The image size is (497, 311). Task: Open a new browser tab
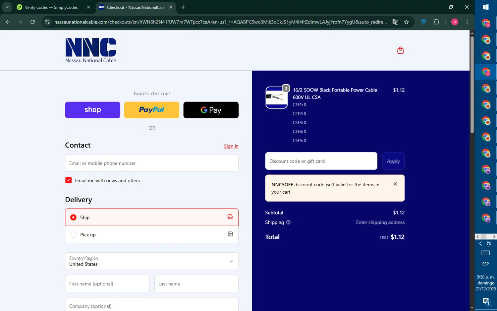tap(183, 7)
